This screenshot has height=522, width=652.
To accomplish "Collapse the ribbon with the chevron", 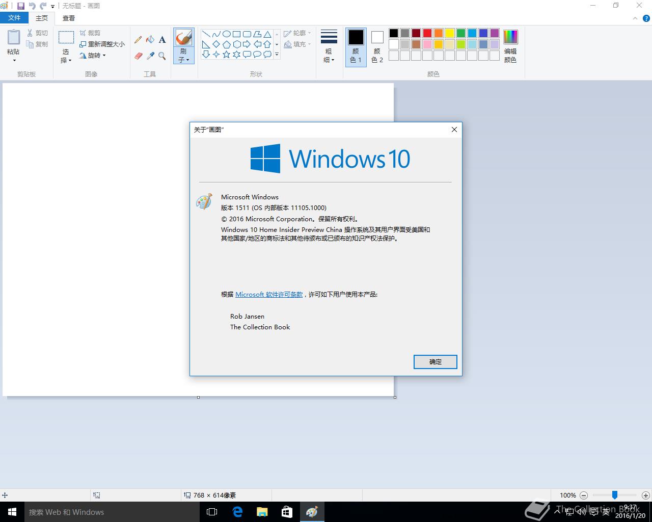I will (x=635, y=18).
